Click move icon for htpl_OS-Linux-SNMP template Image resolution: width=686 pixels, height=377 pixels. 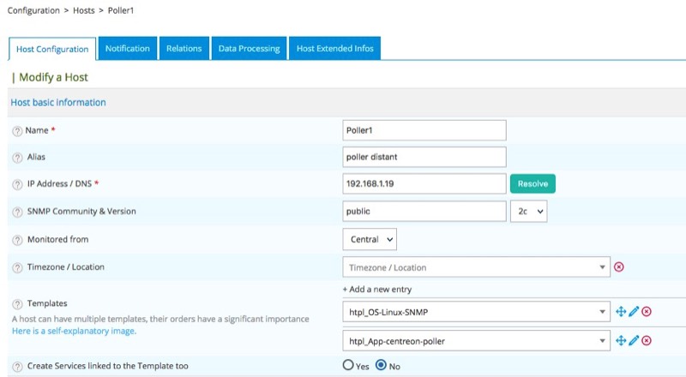pyautogui.click(x=621, y=312)
